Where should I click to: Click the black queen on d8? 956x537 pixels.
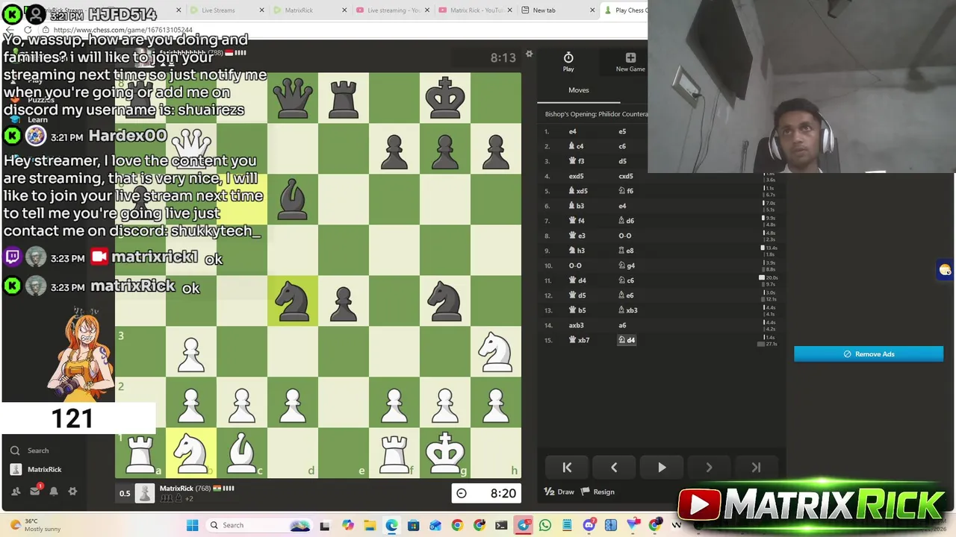pyautogui.click(x=293, y=98)
